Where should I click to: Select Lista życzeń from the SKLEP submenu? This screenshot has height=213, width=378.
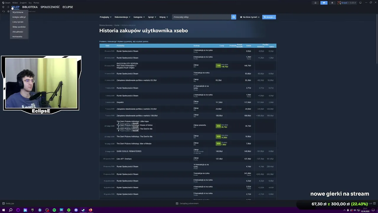click(x=18, y=22)
